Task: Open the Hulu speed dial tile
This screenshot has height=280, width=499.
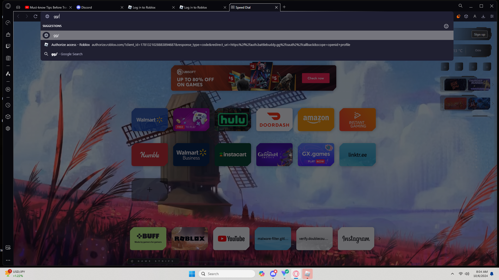Action: tap(233, 120)
